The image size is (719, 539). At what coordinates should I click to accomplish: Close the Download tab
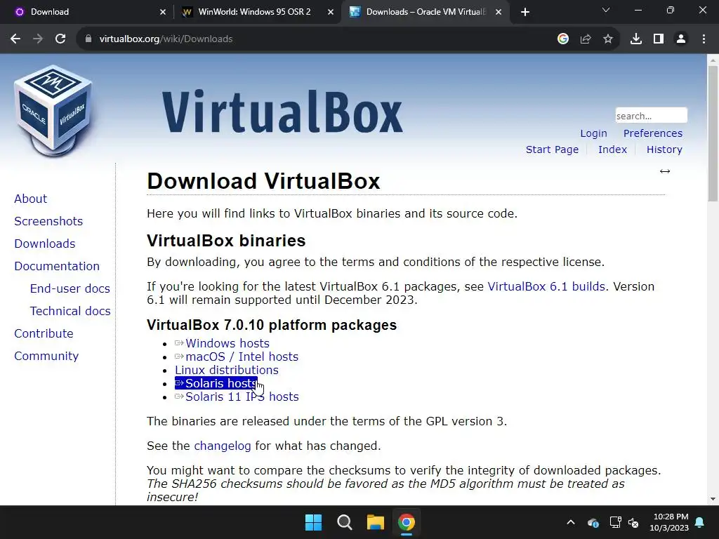click(163, 12)
